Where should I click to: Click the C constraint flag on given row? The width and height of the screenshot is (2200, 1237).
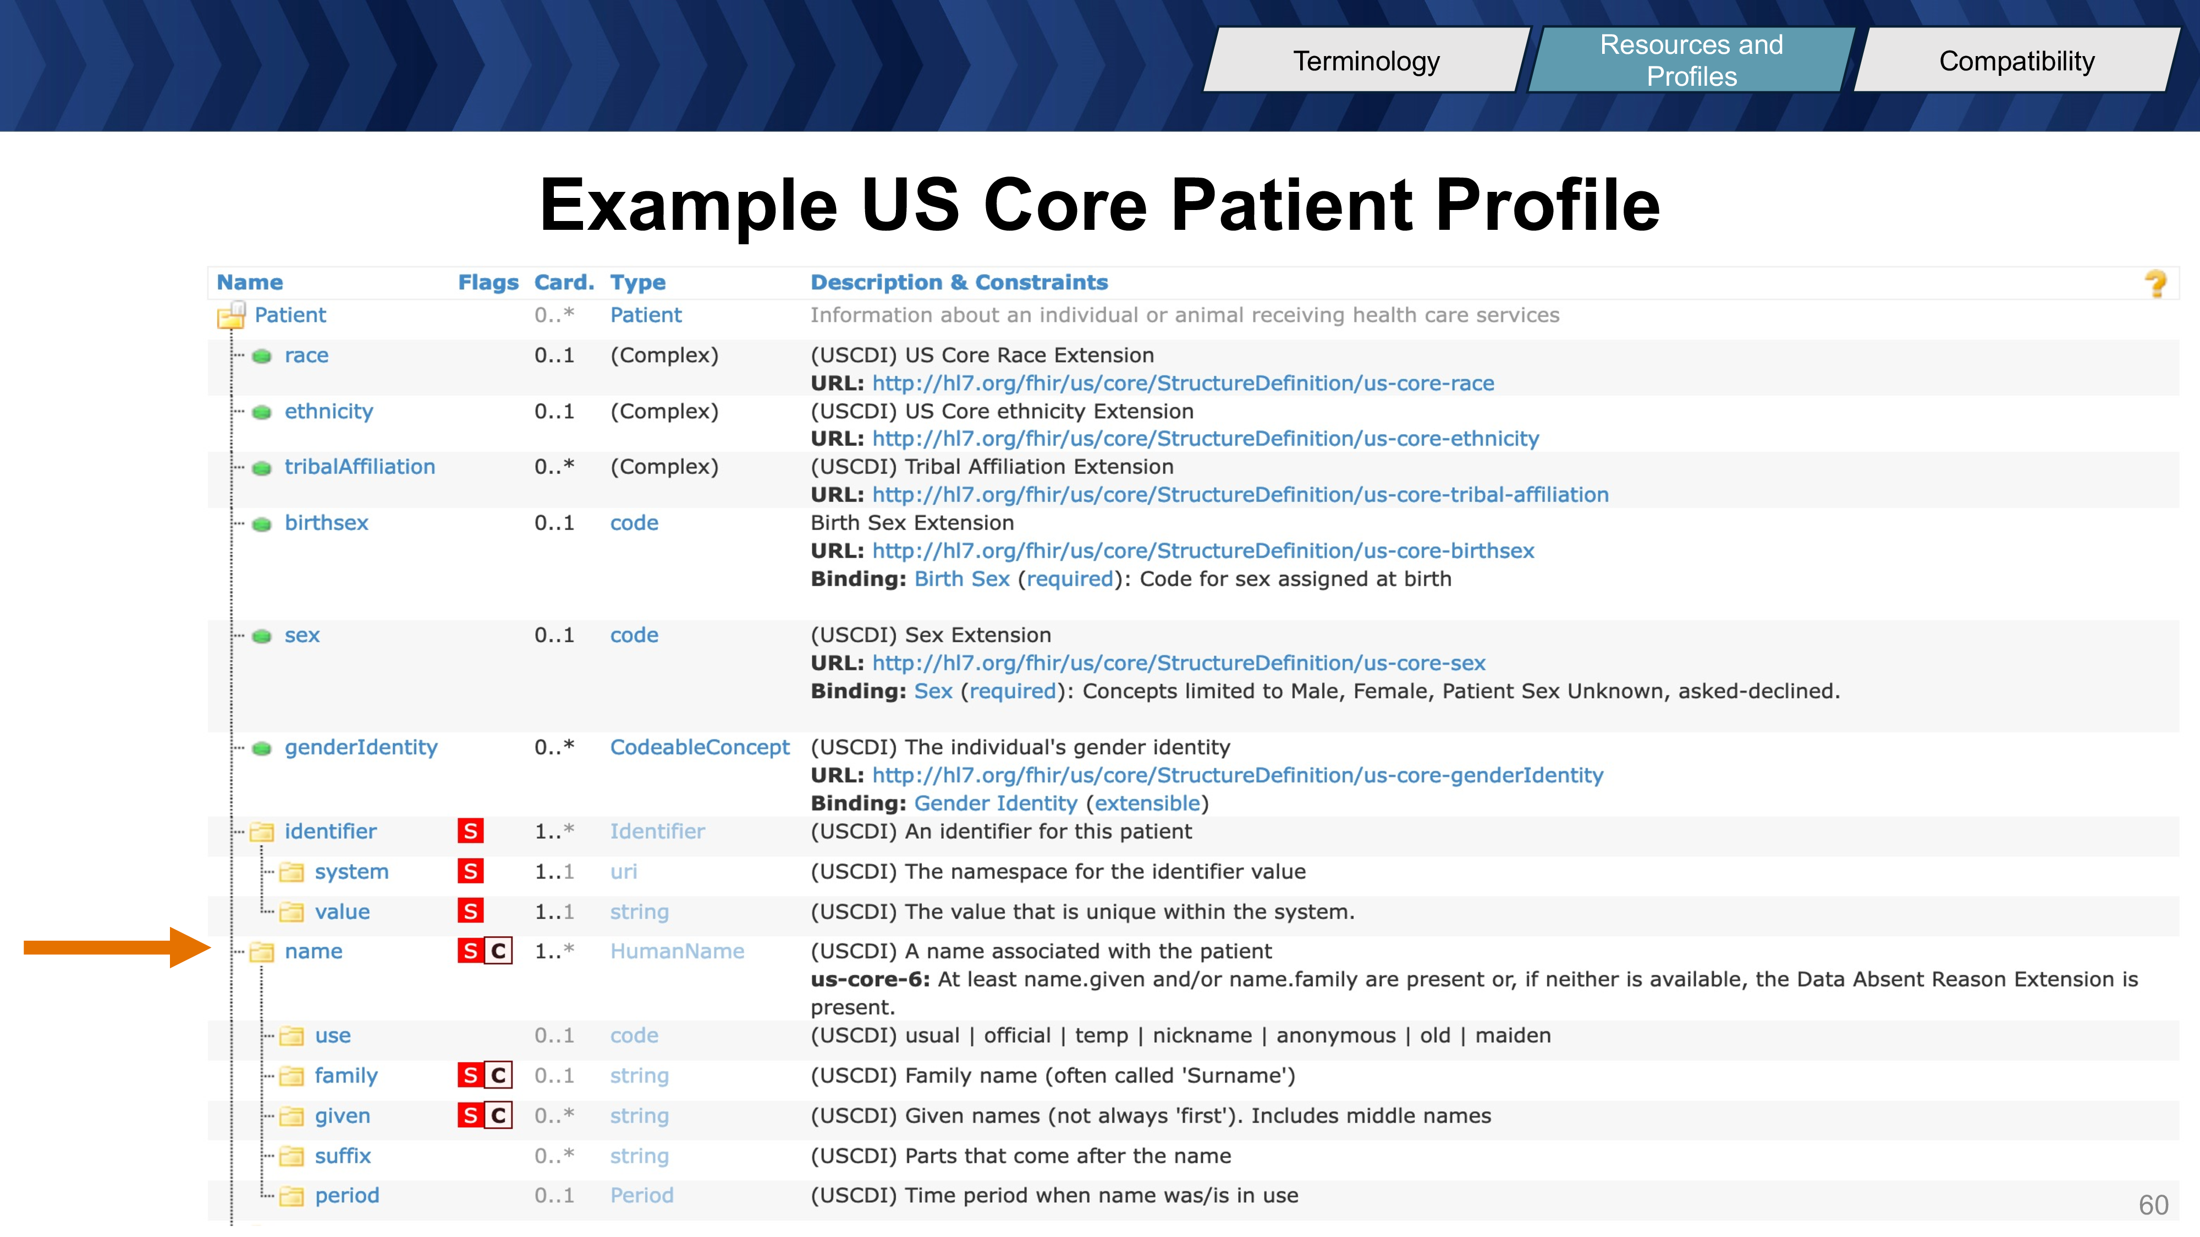(x=499, y=1116)
